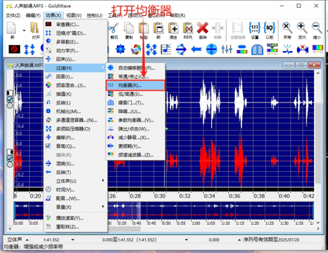328x253 pixels.
Task: Click the Equalizer sliders icon in effects toolbar
Action: click(227, 49)
